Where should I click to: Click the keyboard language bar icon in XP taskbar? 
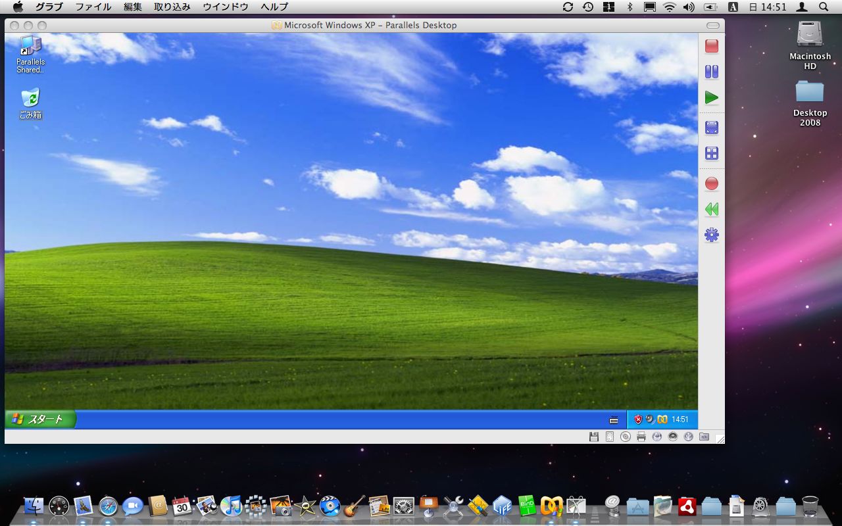(x=614, y=420)
